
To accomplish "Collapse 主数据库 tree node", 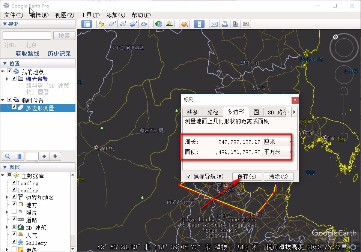I will [x=3, y=175].
